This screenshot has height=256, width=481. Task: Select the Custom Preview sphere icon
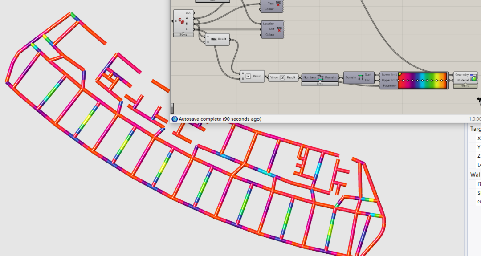tap(473, 77)
